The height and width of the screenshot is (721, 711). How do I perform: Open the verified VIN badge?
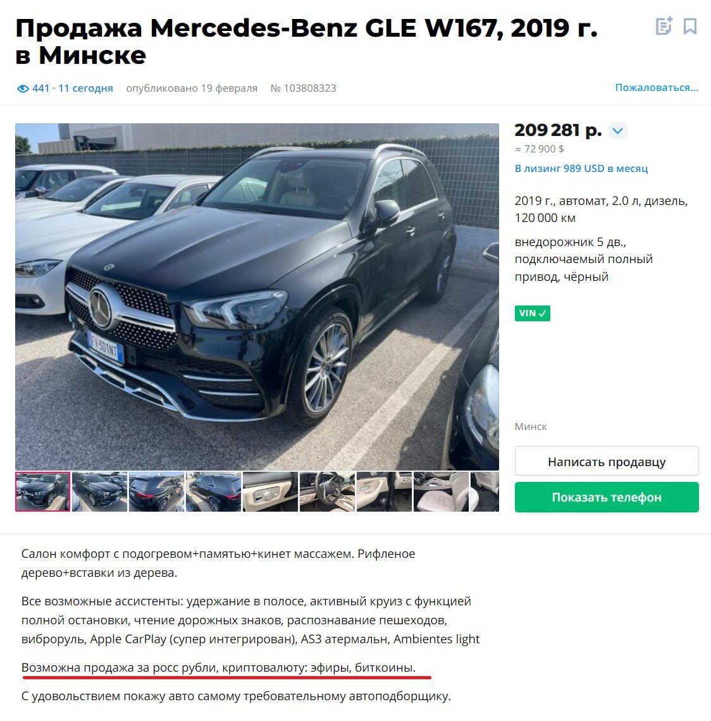(x=533, y=313)
